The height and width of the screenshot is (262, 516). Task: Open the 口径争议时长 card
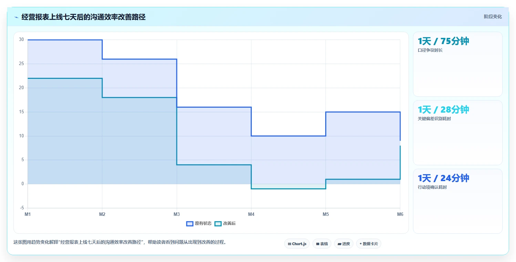click(458, 64)
